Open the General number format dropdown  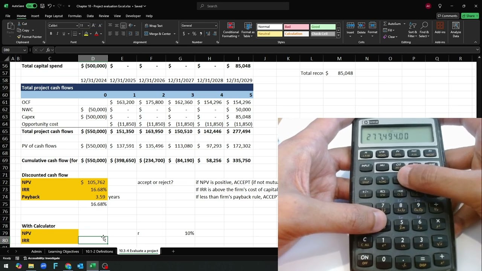coord(216,26)
